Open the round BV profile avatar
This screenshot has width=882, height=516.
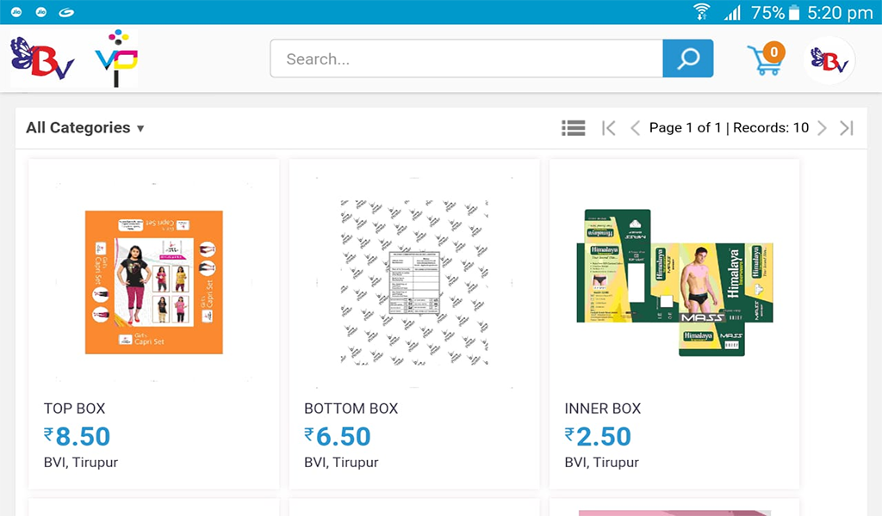(x=829, y=59)
